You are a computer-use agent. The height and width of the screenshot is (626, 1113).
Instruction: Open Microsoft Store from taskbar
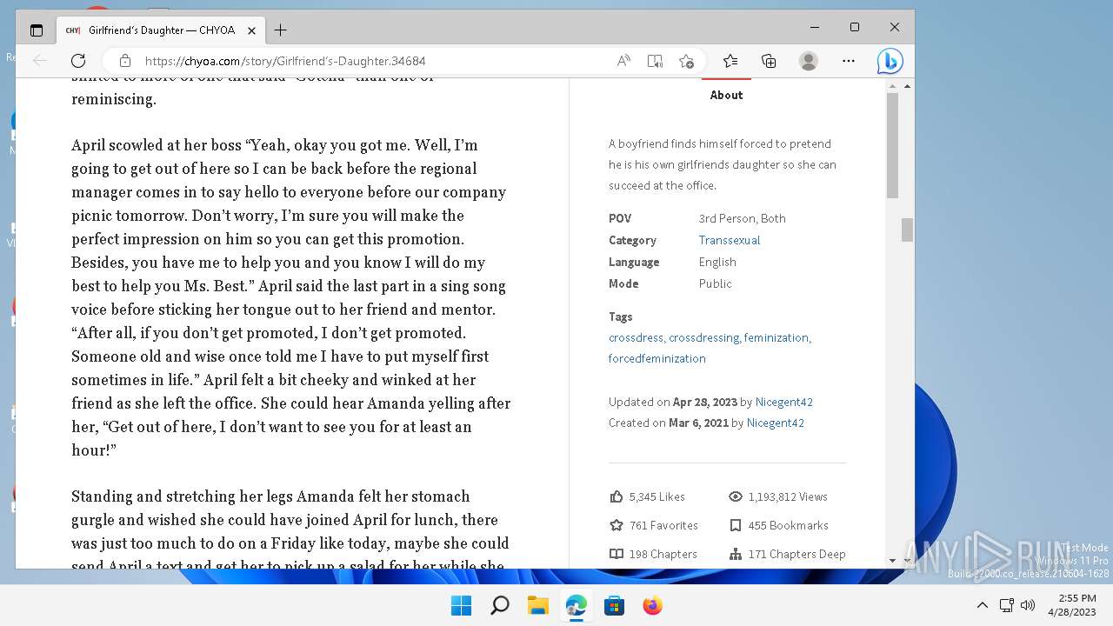tap(614, 605)
